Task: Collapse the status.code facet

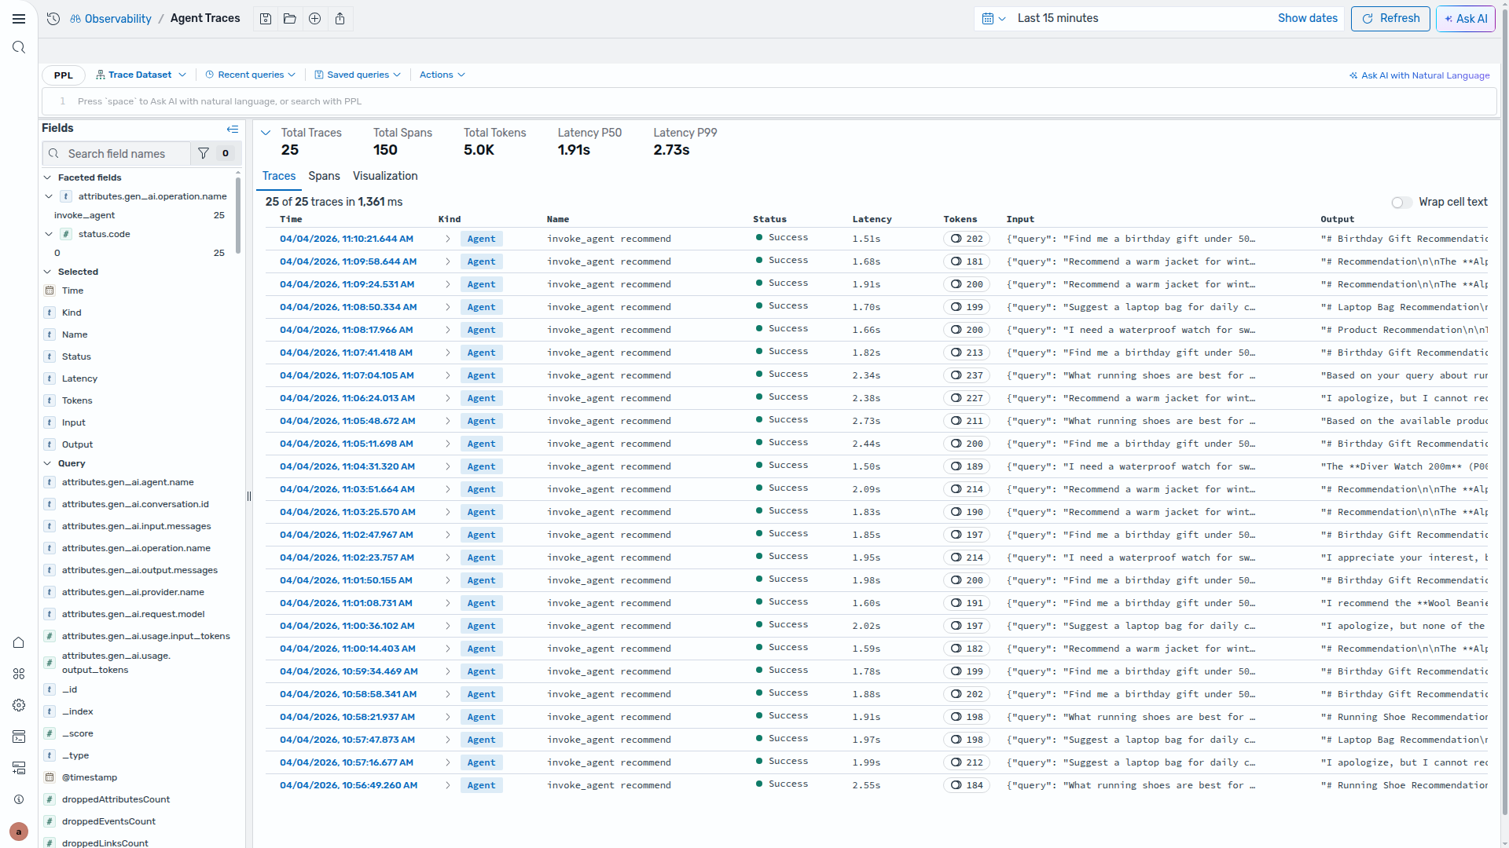Action: point(49,234)
